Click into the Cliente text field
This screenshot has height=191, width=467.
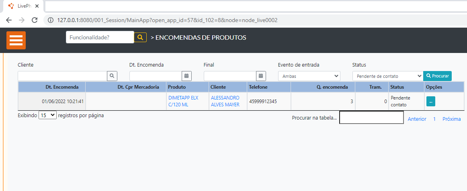click(x=62, y=76)
